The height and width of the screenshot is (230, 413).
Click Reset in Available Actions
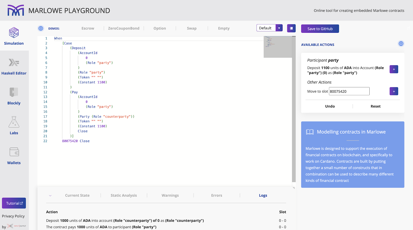(x=376, y=106)
